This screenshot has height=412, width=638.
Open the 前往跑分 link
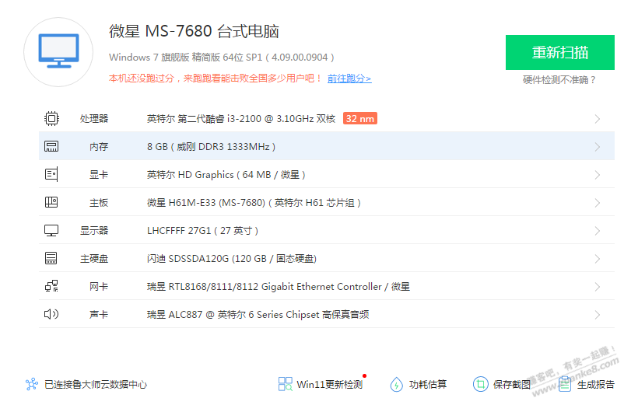tap(349, 79)
